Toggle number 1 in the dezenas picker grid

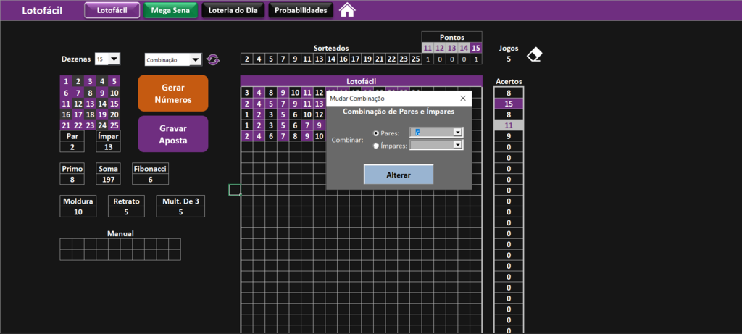point(66,81)
